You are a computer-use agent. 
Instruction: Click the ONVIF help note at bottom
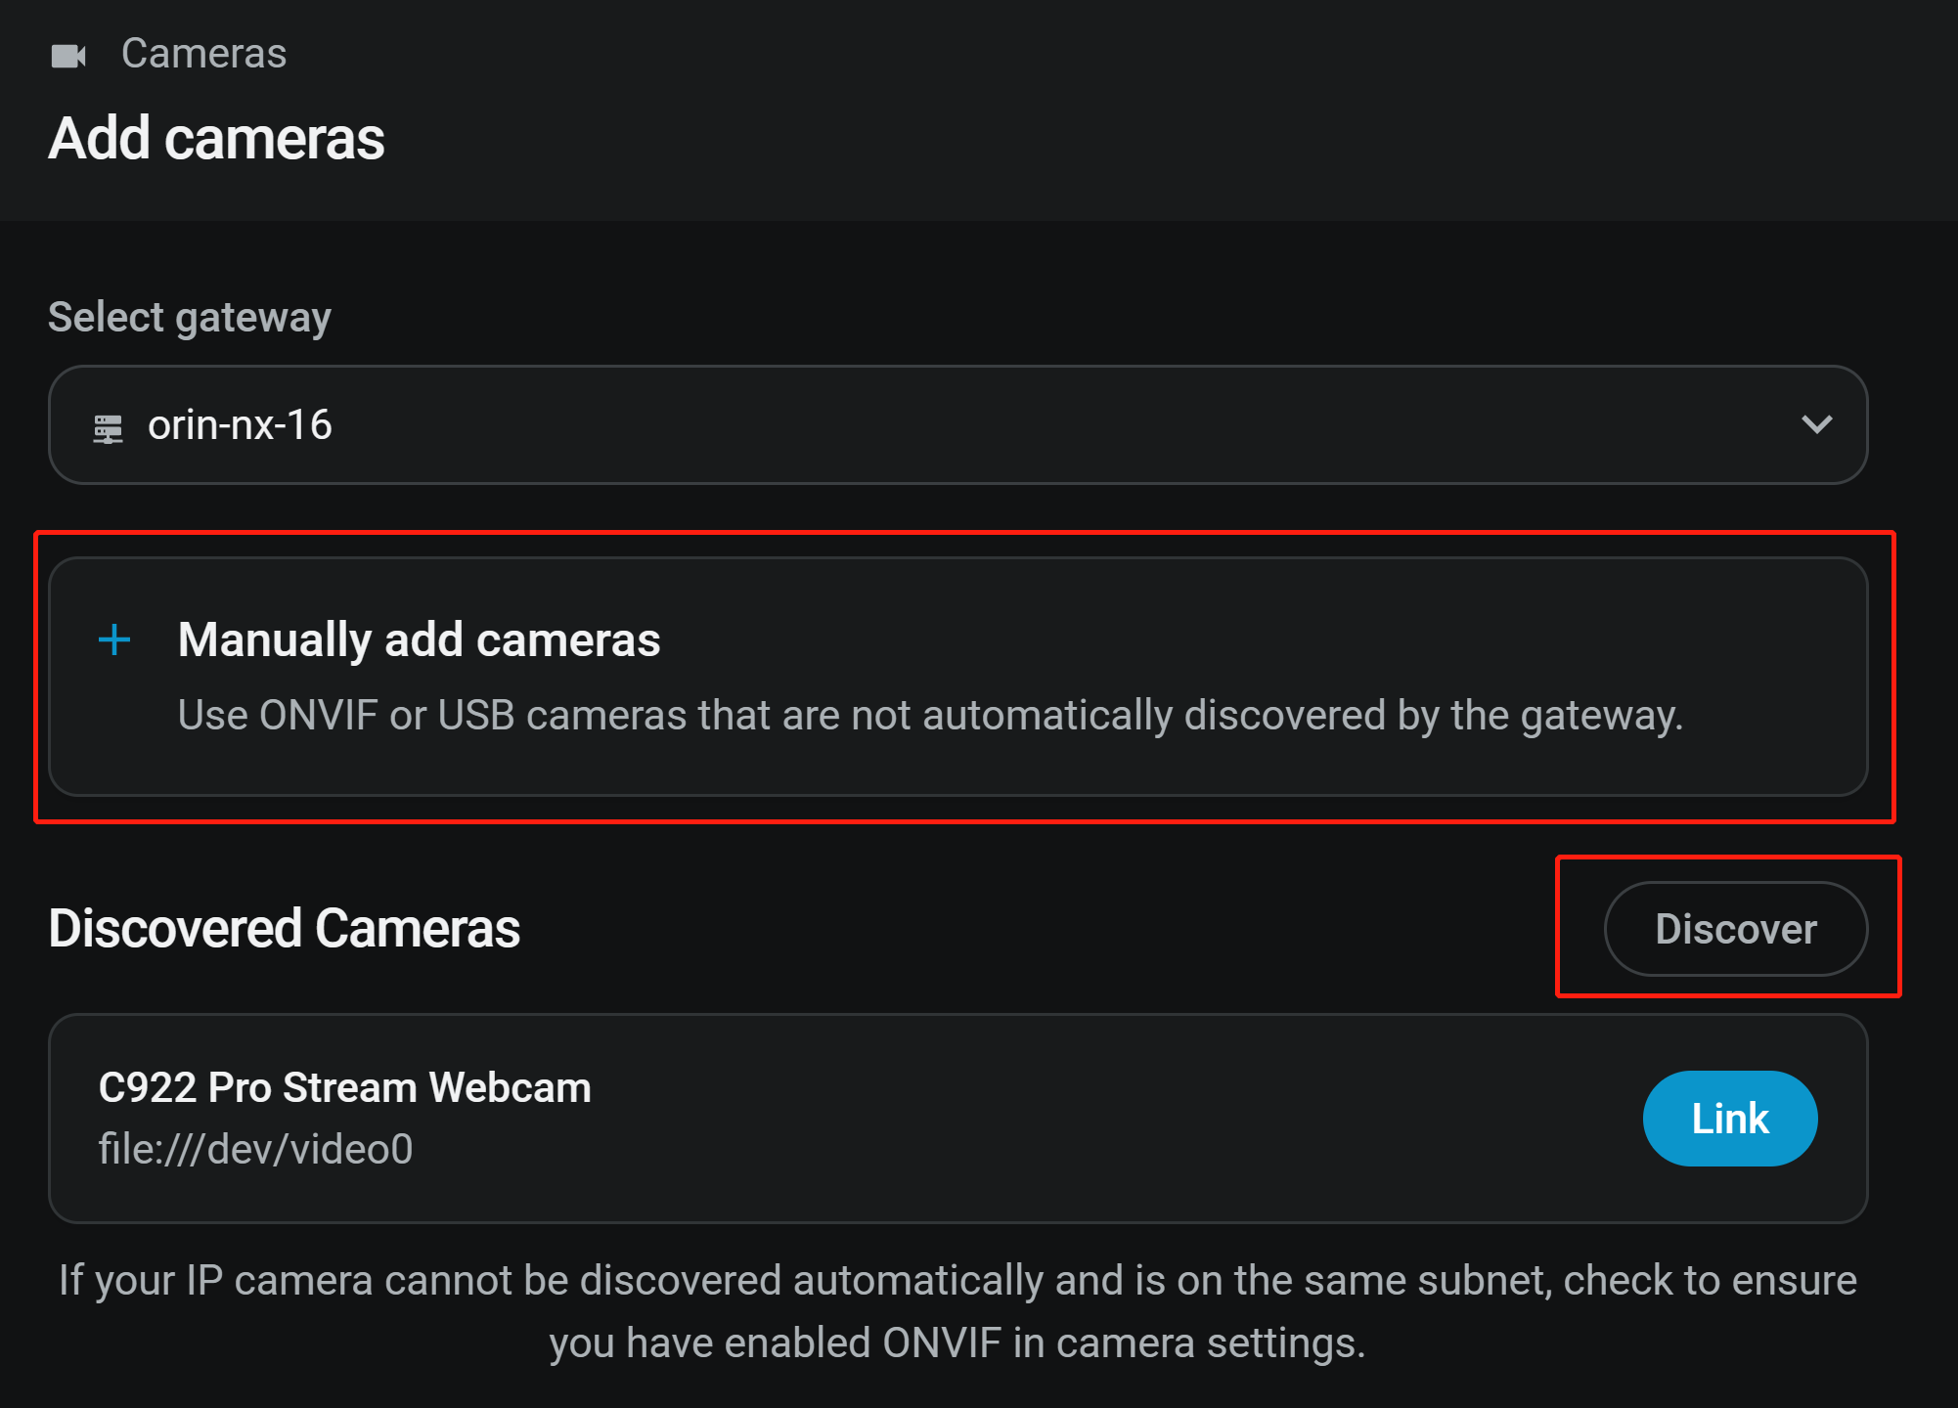tap(957, 1311)
